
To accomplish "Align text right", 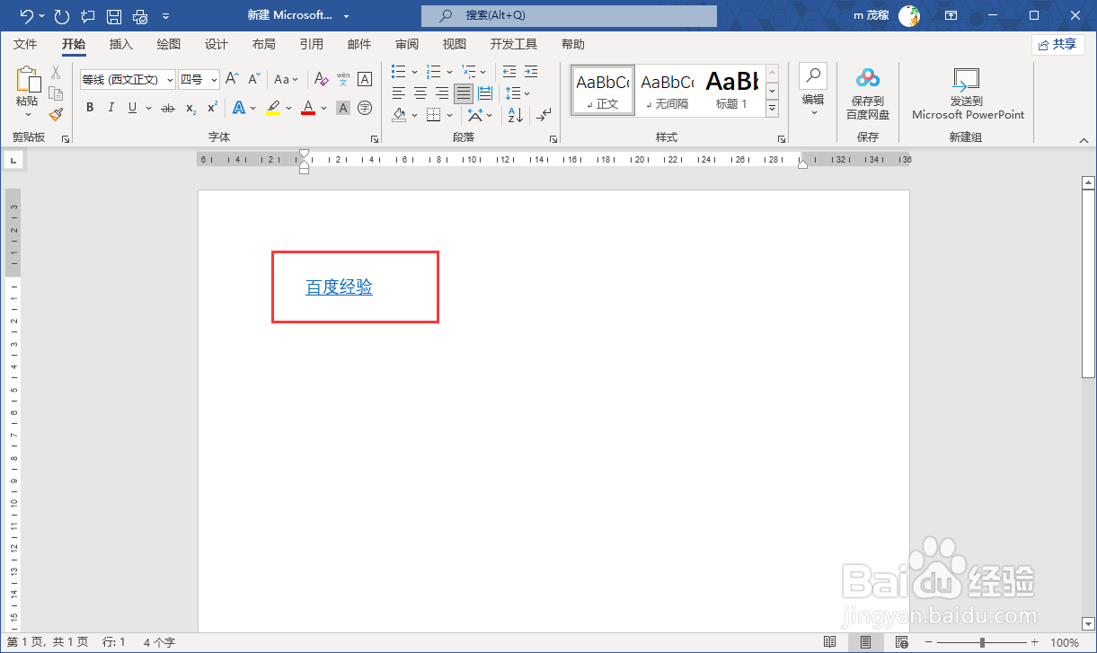I will (442, 93).
